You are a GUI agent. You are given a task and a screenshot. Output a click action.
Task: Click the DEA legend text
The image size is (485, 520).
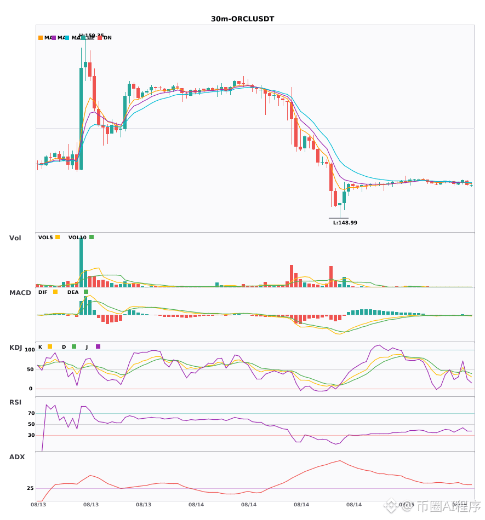click(x=73, y=292)
